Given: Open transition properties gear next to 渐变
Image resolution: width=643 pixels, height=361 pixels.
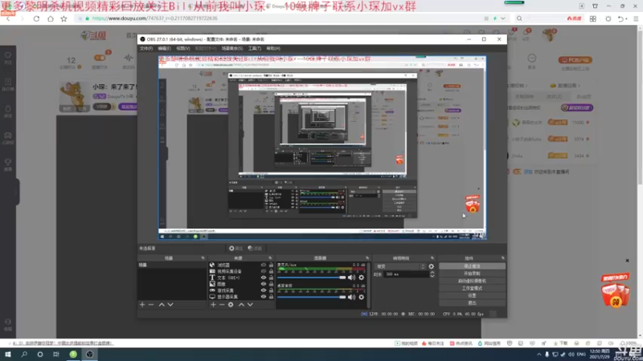Looking at the screenshot, I should tap(431, 266).
